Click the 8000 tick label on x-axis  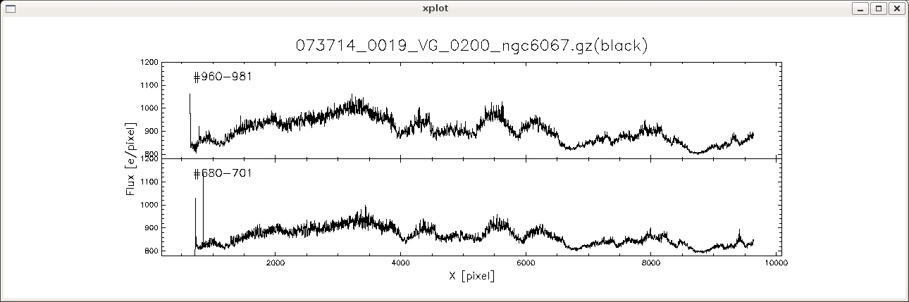coord(651,263)
